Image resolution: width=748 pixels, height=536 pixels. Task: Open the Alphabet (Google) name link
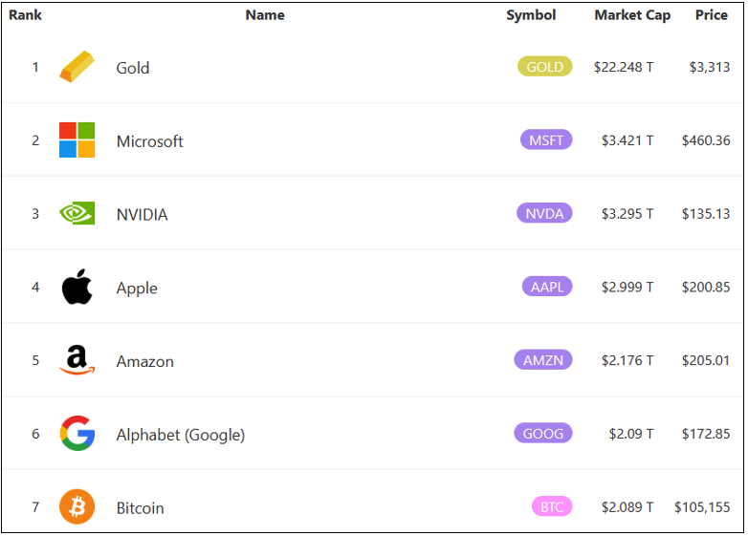[181, 435]
